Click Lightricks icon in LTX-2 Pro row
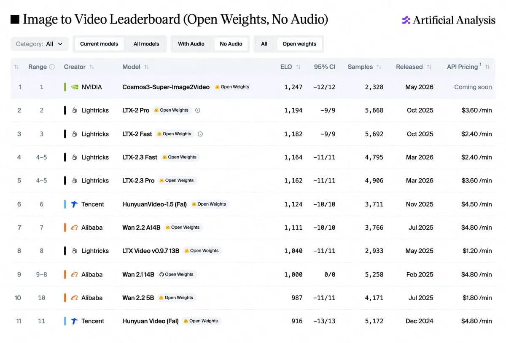The width and height of the screenshot is (506, 343). [75, 110]
